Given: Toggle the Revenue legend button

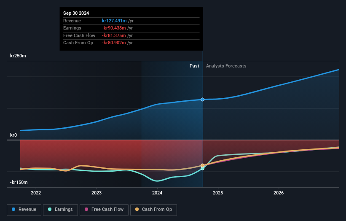Looking at the screenshot, I should pyautogui.click(x=24, y=210).
